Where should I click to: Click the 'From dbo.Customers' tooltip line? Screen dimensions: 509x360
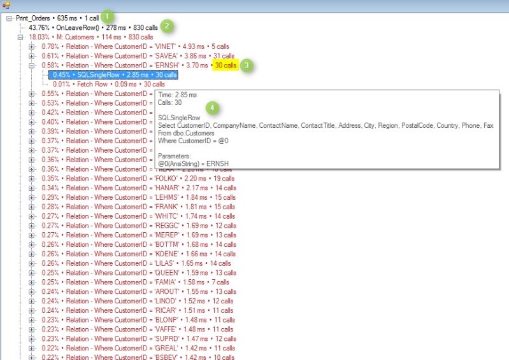(x=186, y=133)
